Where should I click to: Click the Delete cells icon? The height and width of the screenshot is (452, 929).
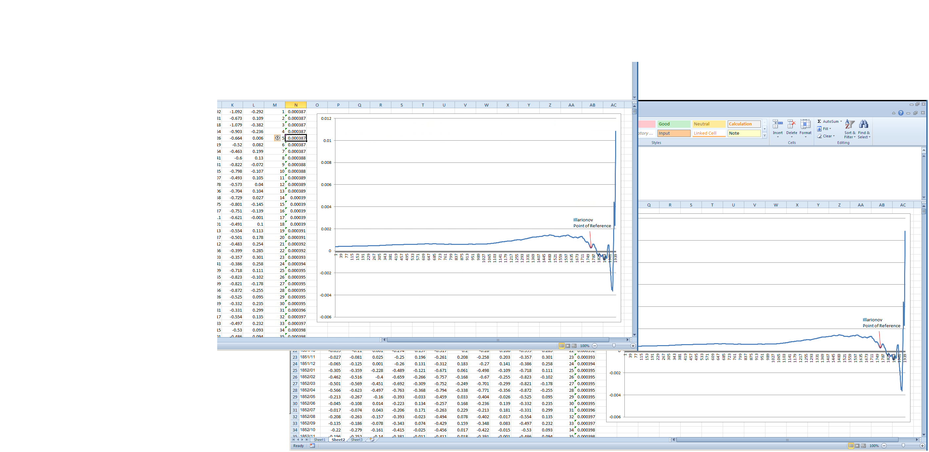coord(791,124)
